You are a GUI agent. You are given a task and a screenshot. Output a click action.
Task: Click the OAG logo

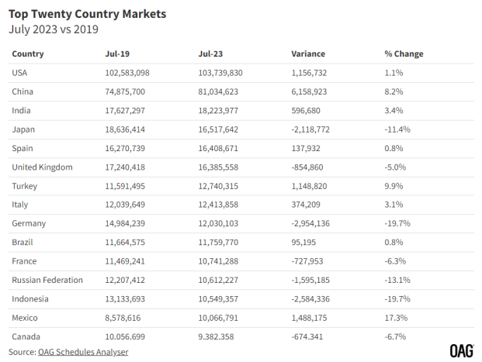tap(460, 350)
